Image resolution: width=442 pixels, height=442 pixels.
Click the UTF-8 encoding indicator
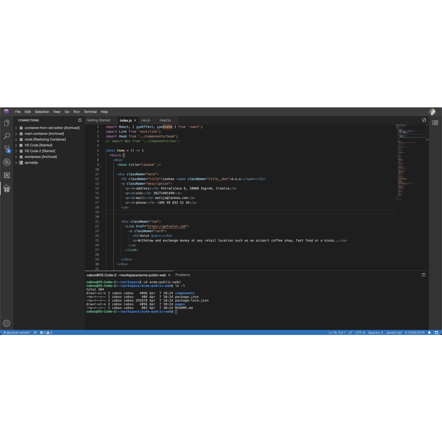click(x=360, y=333)
